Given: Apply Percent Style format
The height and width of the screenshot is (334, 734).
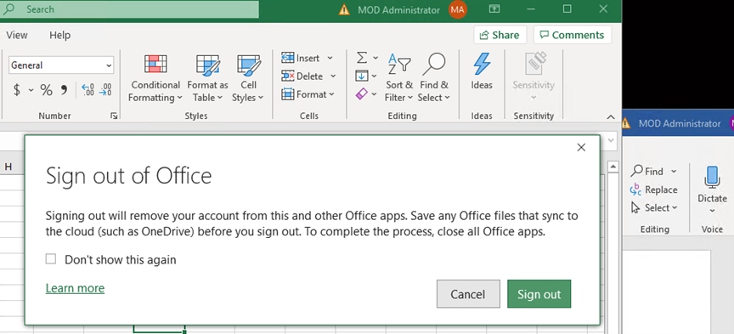Looking at the screenshot, I should (x=46, y=90).
